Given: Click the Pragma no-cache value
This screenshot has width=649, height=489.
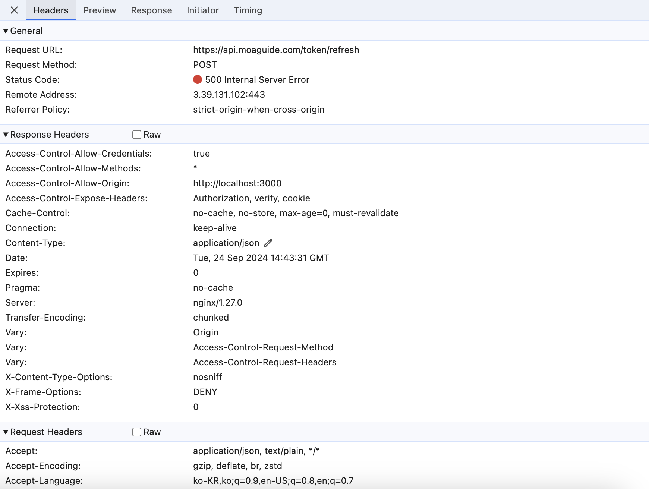Looking at the screenshot, I should point(213,288).
